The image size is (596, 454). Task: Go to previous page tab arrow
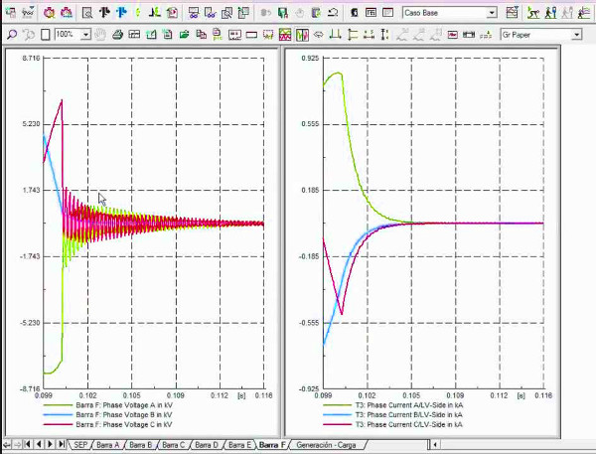39,444
